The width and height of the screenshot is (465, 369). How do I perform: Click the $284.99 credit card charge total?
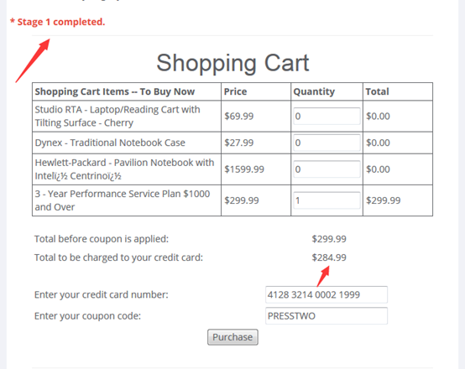click(x=329, y=257)
